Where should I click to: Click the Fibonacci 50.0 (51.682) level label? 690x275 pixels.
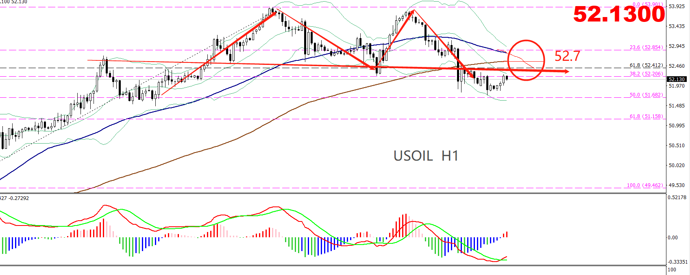point(646,95)
